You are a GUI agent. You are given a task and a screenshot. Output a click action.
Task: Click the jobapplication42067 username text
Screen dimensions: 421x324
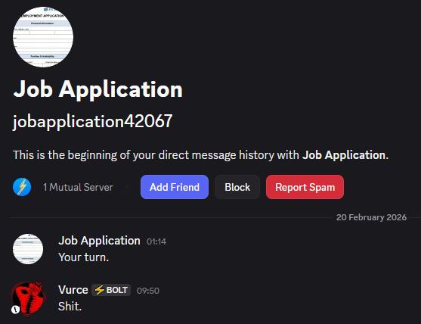pyautogui.click(x=93, y=122)
